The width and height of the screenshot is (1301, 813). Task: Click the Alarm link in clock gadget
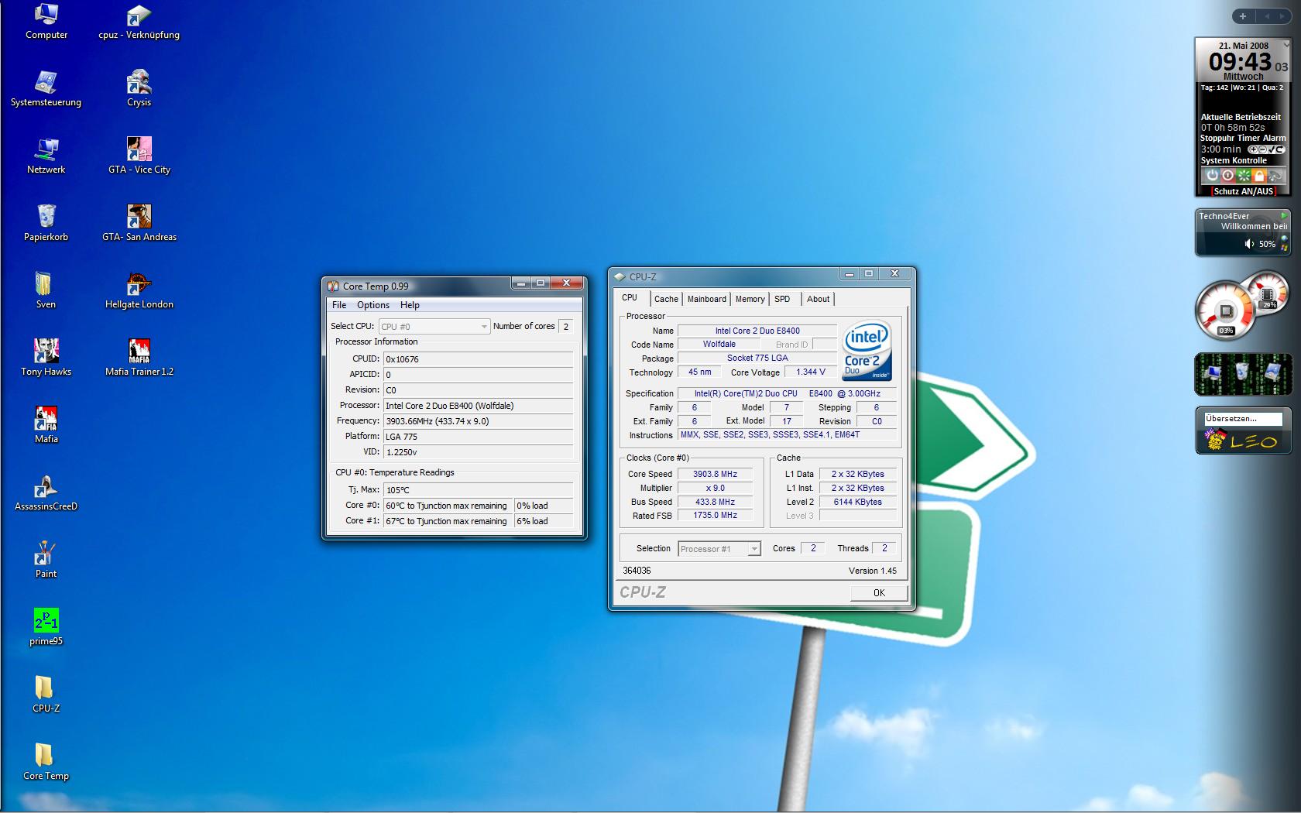[x=1274, y=138]
